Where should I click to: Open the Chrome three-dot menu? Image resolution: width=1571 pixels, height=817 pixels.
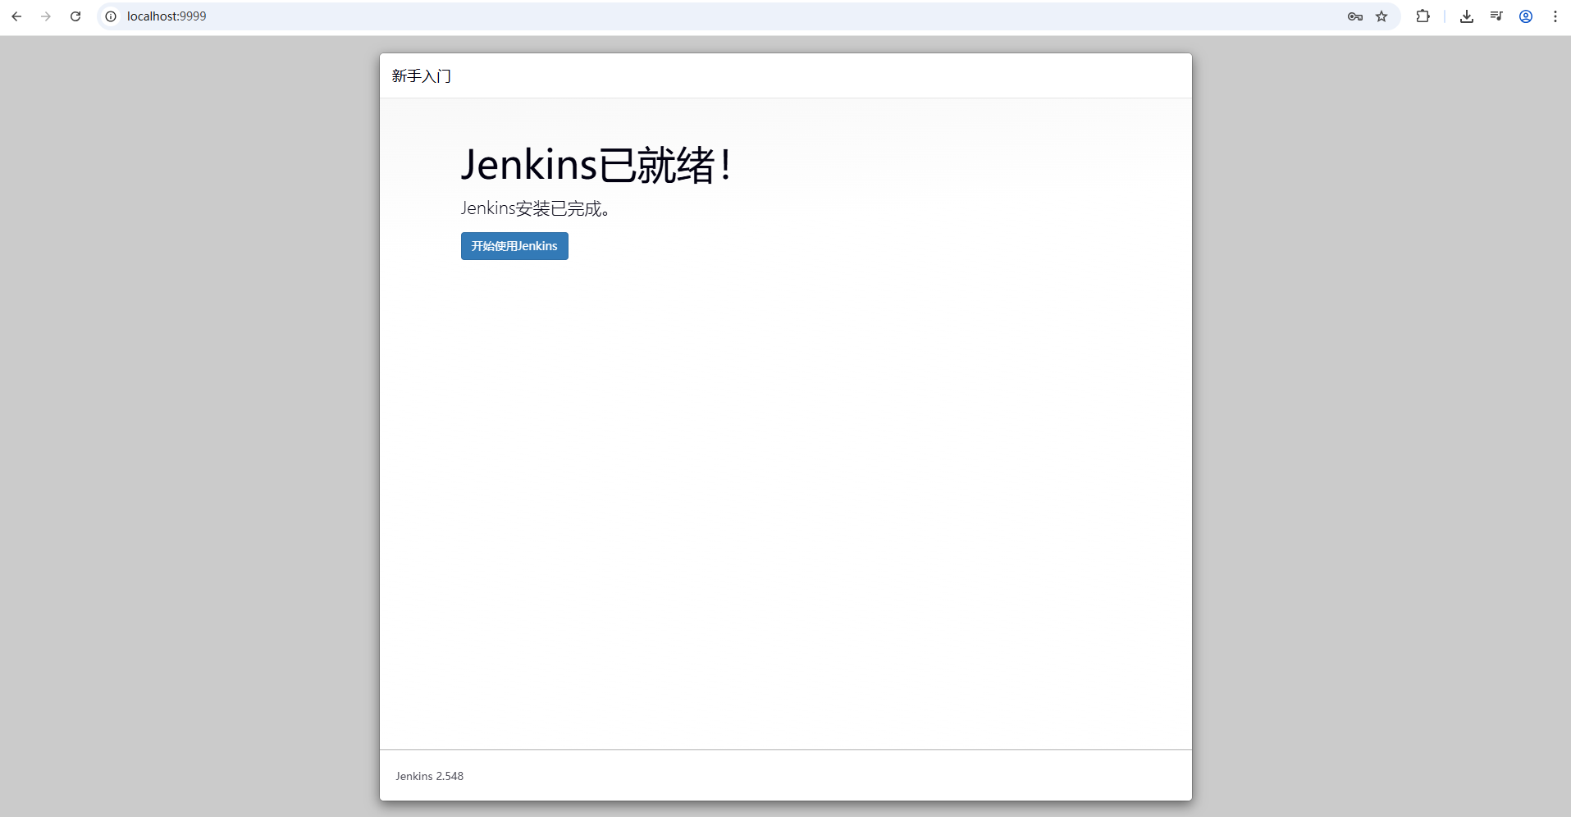pos(1555,16)
